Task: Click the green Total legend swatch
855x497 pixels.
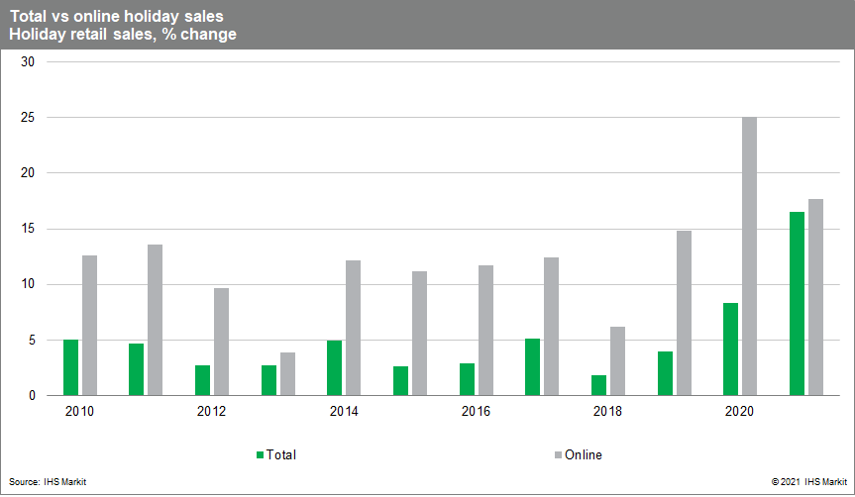Action: point(261,455)
